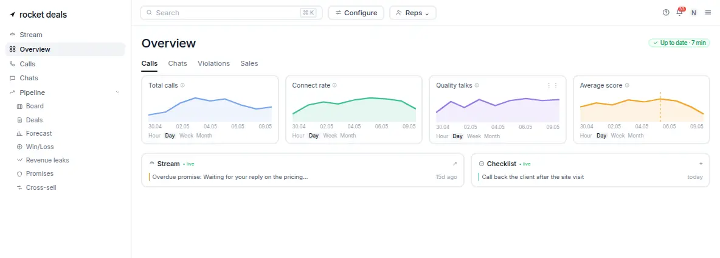Click the Total calls line chart
This screenshot has height=258, width=720.
(x=210, y=110)
